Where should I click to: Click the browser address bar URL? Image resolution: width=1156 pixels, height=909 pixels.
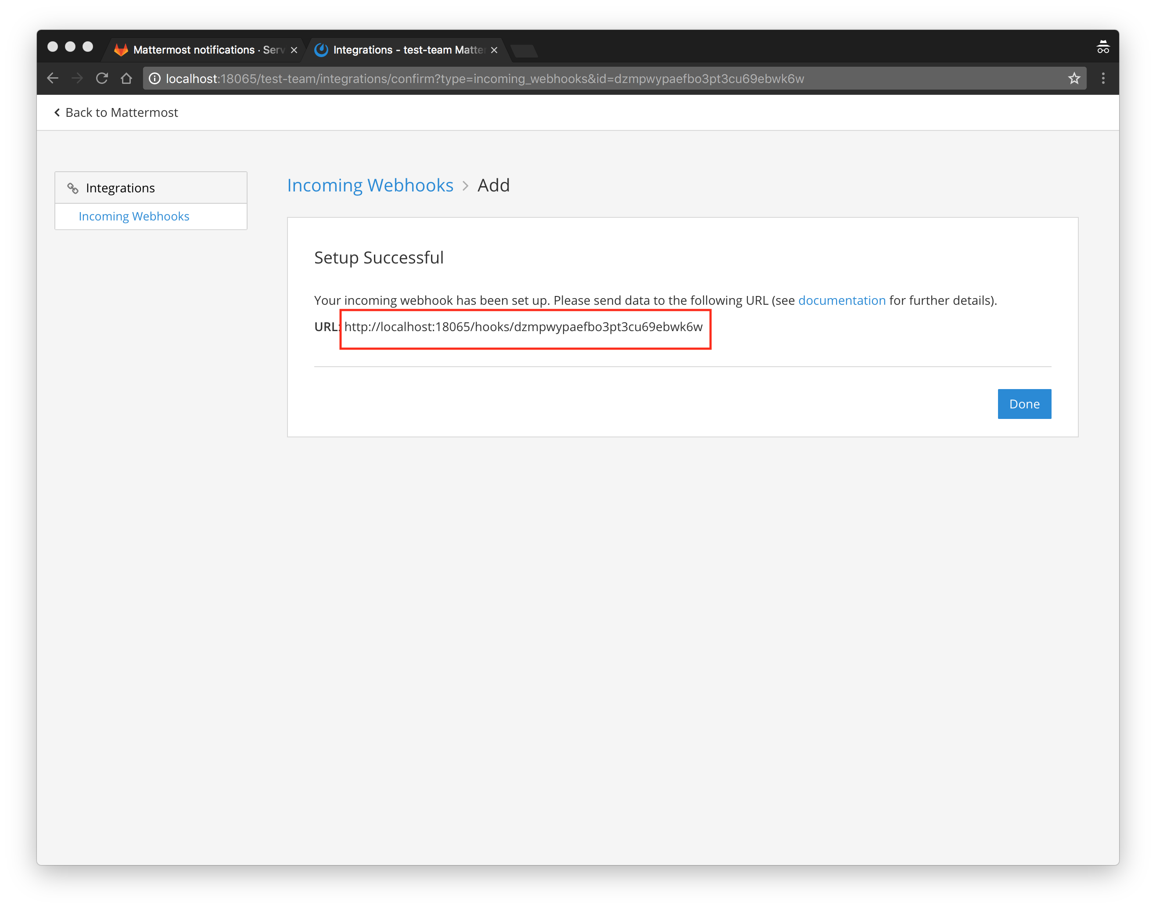[x=484, y=79]
